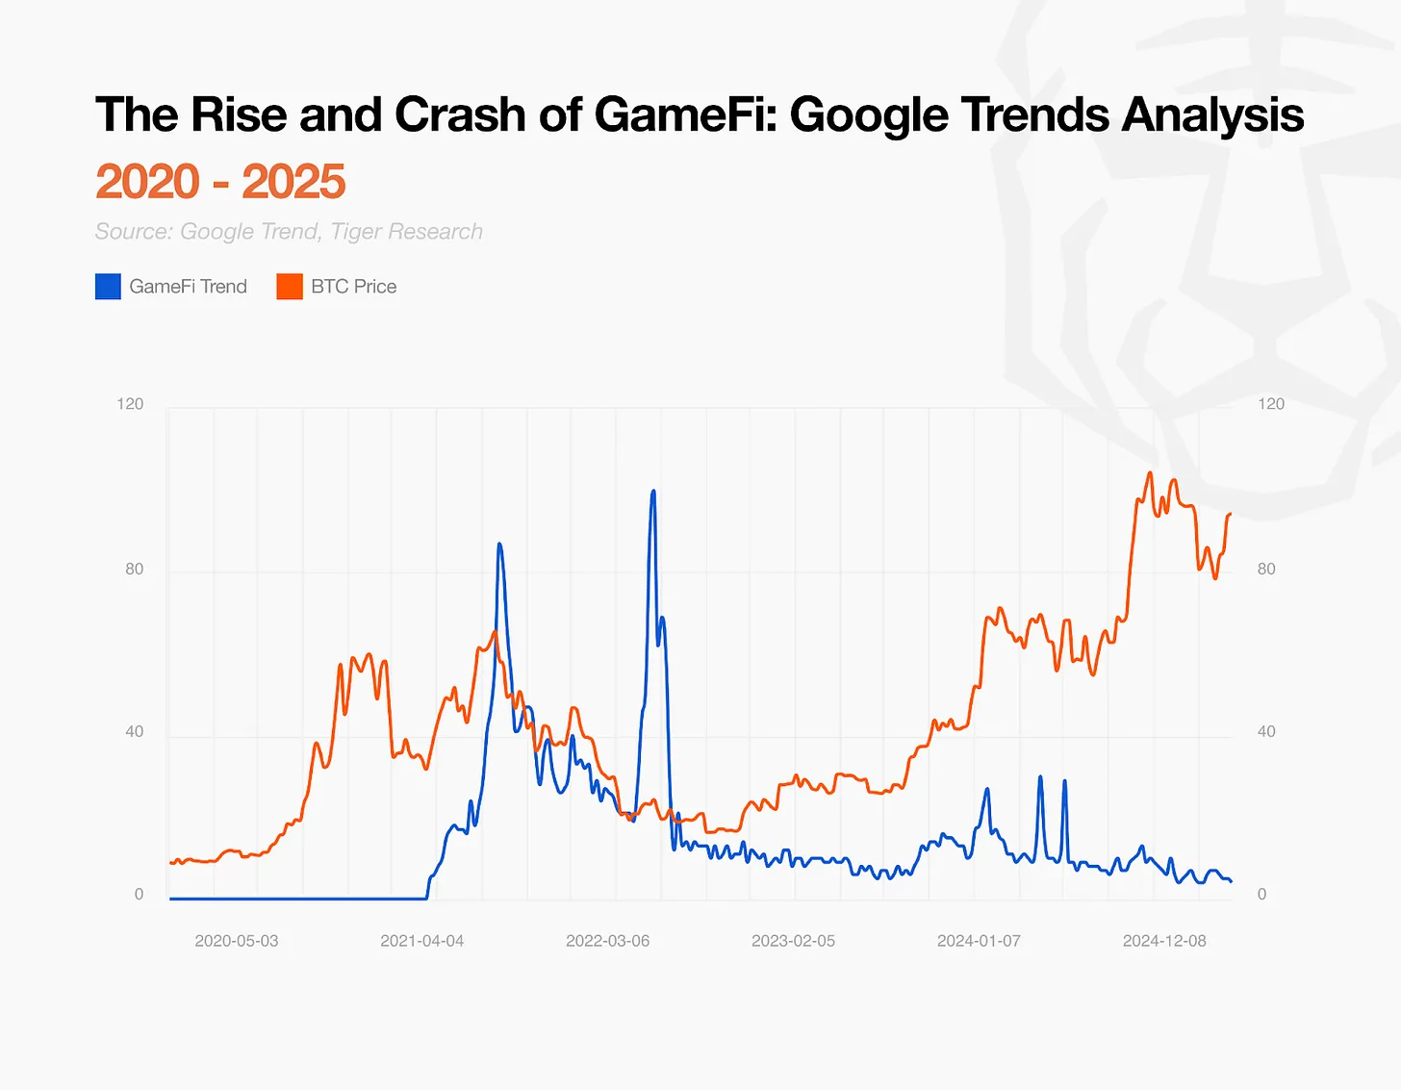This screenshot has width=1401, height=1090.
Task: Click the chart's main headline title
Action: [700, 114]
